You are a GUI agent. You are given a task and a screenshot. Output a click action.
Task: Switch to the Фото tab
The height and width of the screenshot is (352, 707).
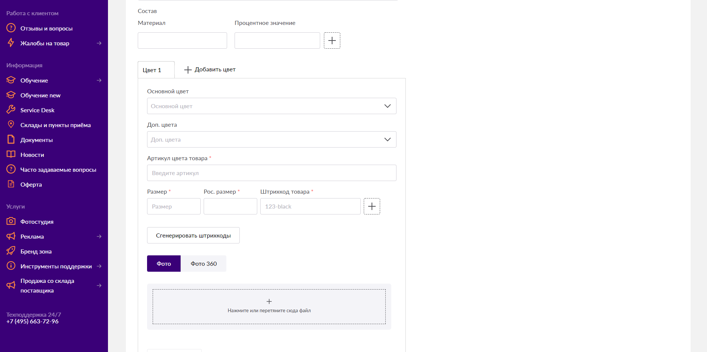[x=164, y=264]
